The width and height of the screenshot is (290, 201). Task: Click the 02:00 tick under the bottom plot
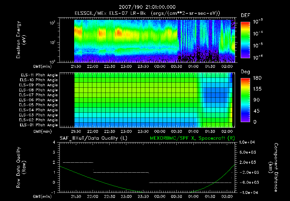[x=227, y=196]
